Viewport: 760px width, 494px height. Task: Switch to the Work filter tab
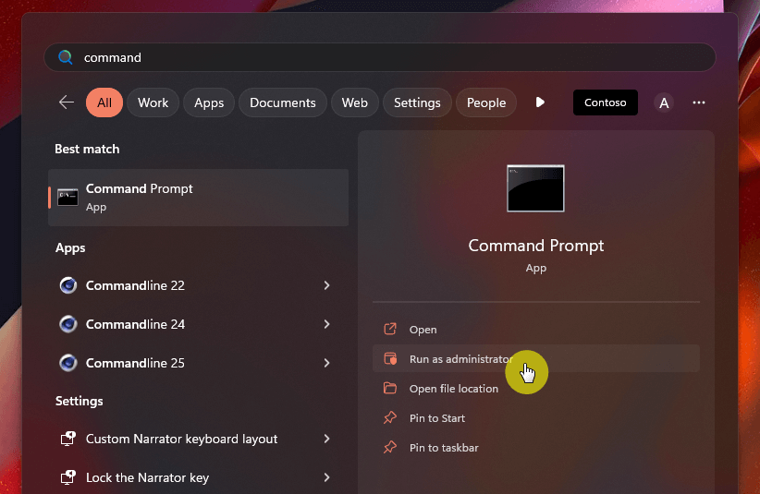[x=153, y=102]
